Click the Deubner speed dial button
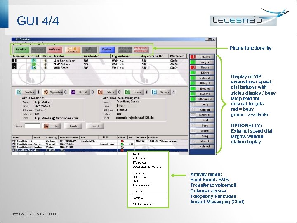 point(202,115)
